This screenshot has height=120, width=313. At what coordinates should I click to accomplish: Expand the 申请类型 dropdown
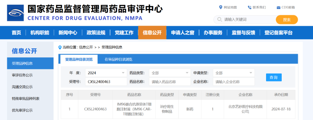(234, 73)
